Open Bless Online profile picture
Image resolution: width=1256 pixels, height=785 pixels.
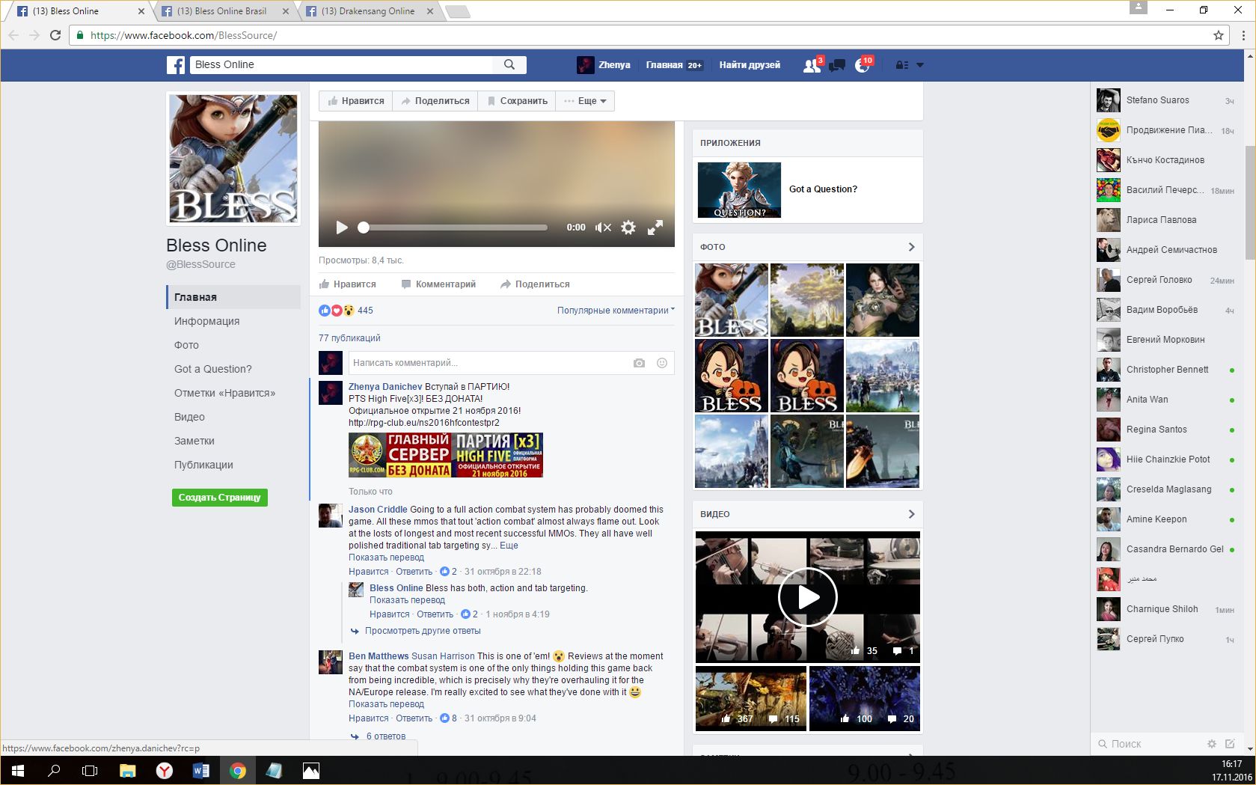point(233,159)
